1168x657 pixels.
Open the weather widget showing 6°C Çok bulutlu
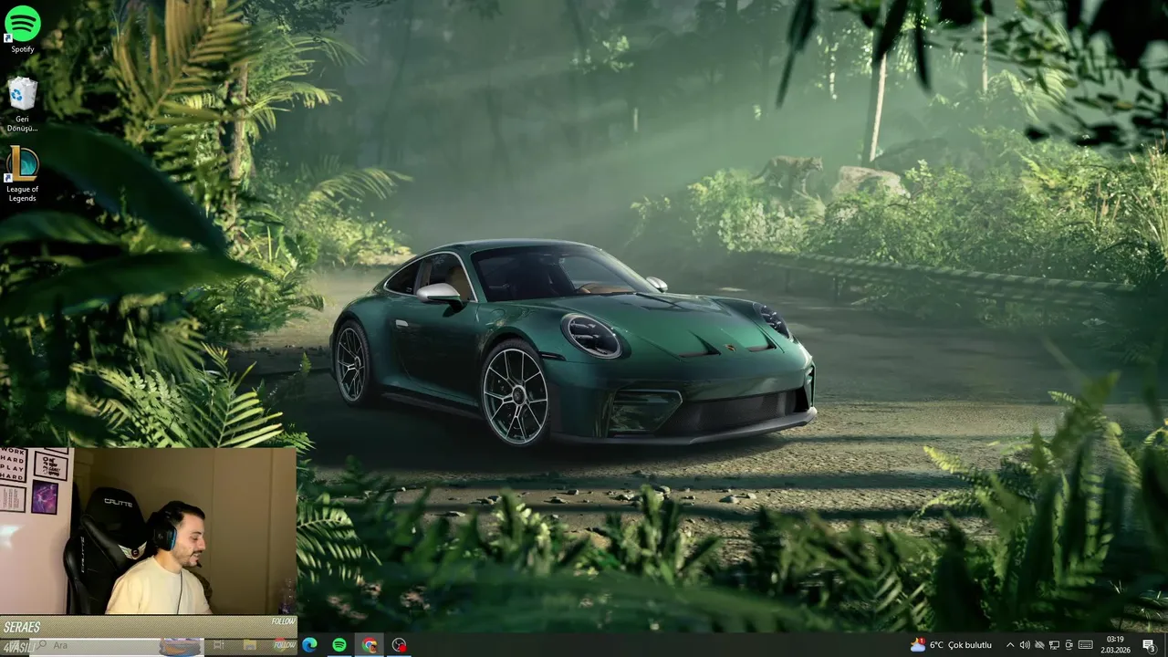[951, 645]
